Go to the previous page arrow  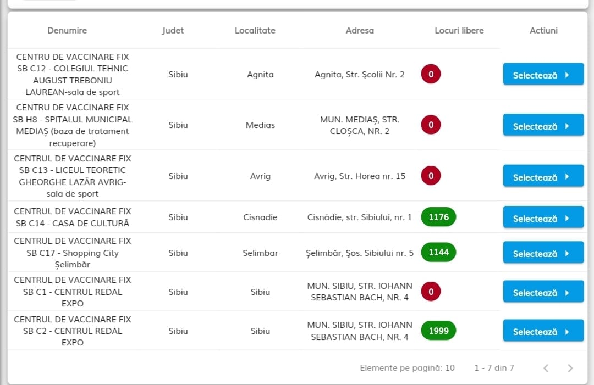(x=546, y=368)
